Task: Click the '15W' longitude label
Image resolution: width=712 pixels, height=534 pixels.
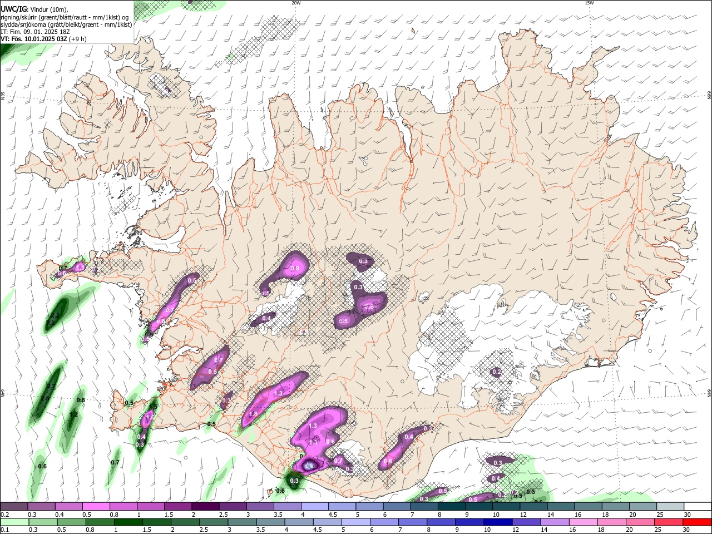Action: [589, 3]
